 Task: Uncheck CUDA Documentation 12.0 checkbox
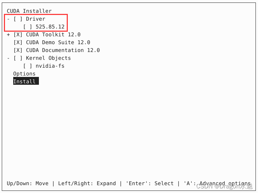(18, 50)
